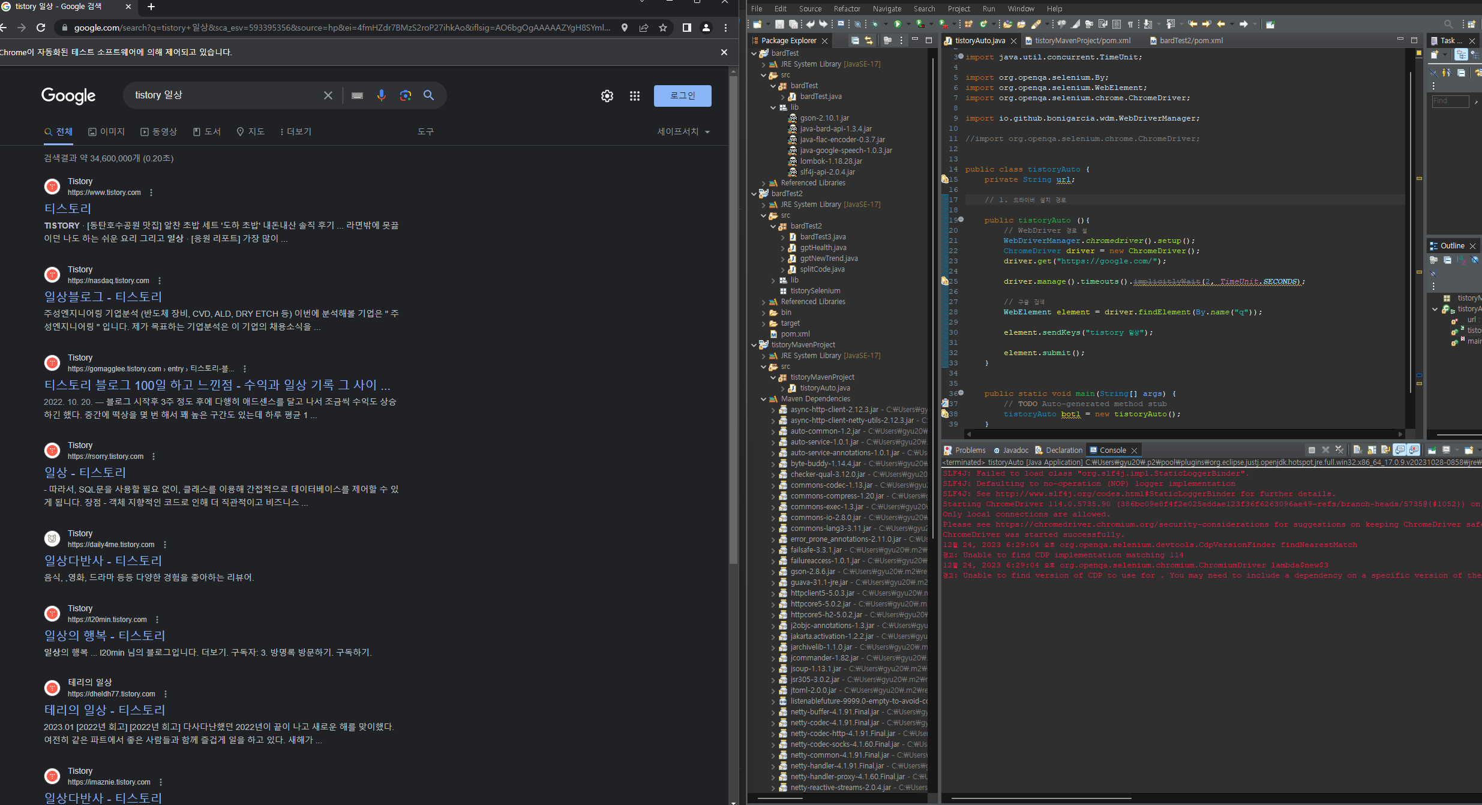Click Google Lens image search icon
The image size is (1482, 805).
pos(406,95)
